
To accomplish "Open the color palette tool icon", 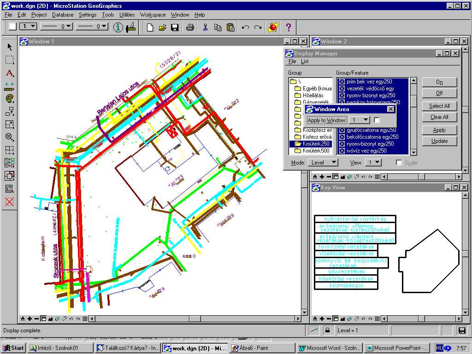I will (9, 99).
